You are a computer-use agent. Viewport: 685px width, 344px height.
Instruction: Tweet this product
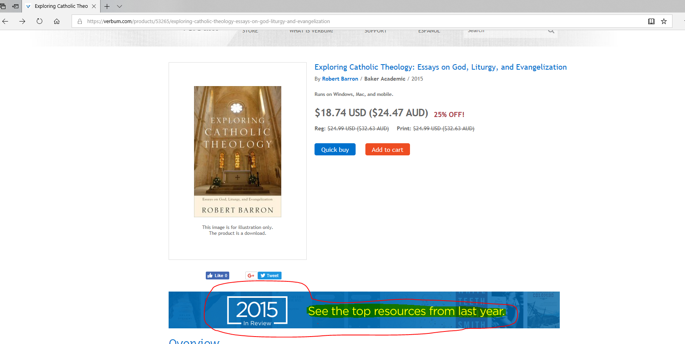click(x=270, y=276)
